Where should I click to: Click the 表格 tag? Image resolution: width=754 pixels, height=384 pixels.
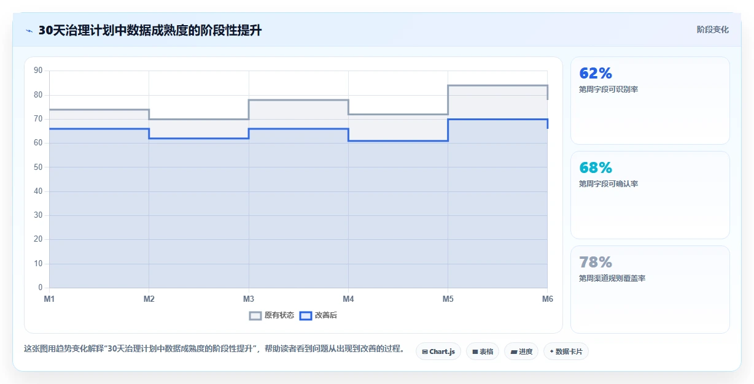click(x=483, y=351)
